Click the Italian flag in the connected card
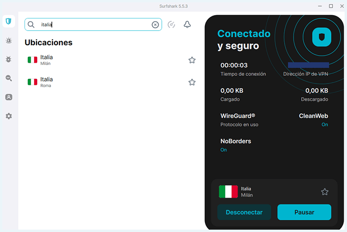The height and width of the screenshot is (232, 347). coord(228,191)
